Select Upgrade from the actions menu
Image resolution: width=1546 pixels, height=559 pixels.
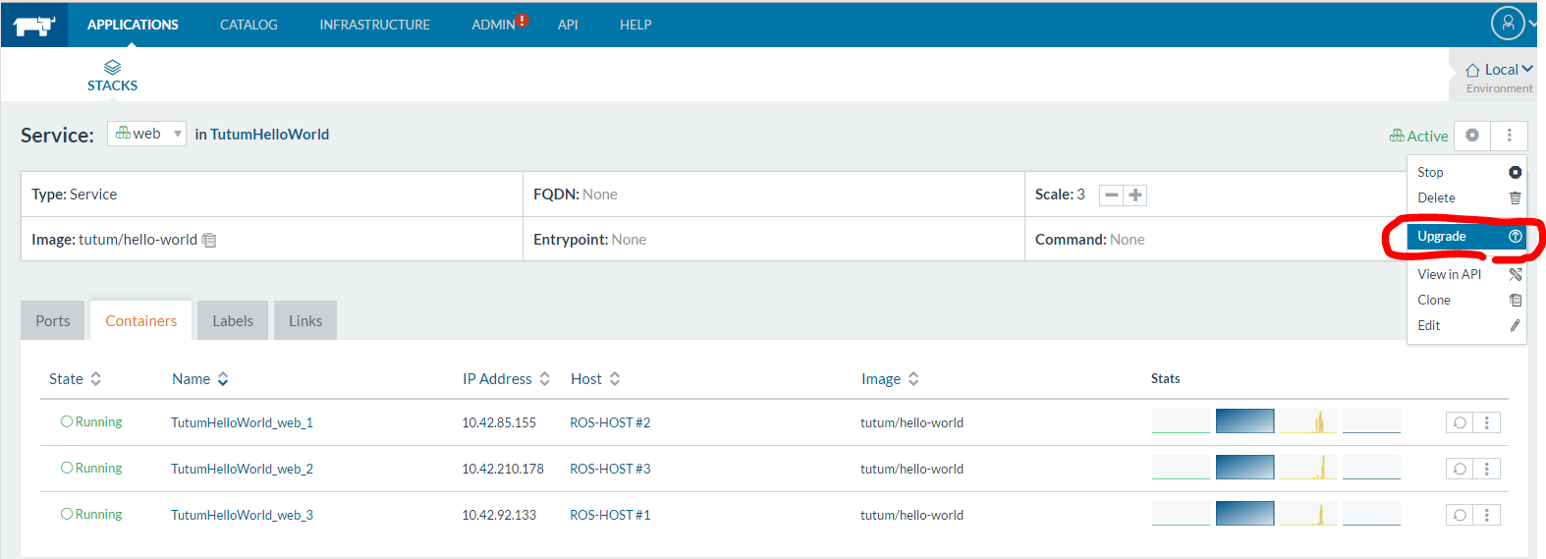click(1466, 237)
